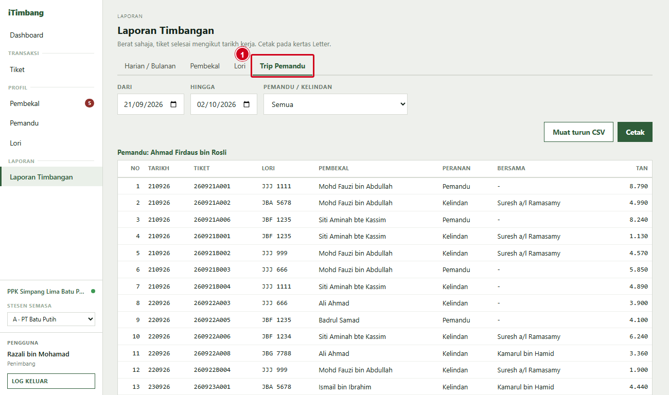Click ticket number 260921A001
669x395 pixels.
[x=212, y=186]
